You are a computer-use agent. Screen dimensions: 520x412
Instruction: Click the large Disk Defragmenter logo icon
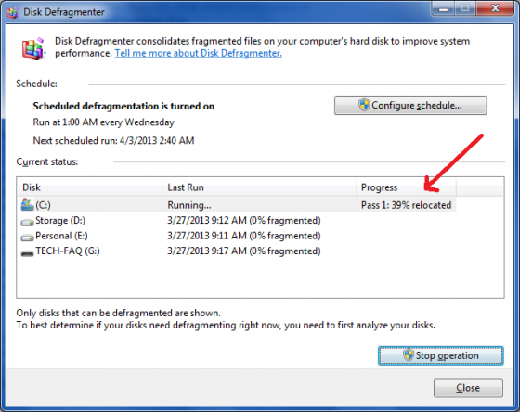pyautogui.click(x=33, y=49)
